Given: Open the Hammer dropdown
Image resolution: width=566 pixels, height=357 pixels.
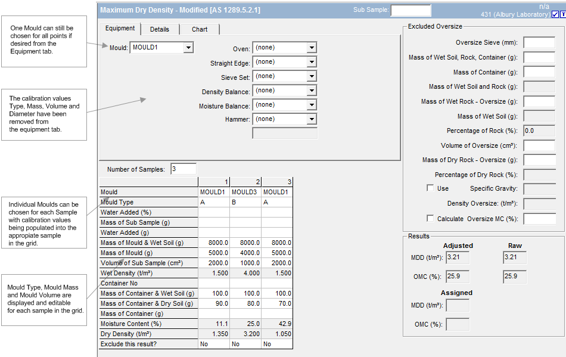Looking at the screenshot, I should point(311,119).
